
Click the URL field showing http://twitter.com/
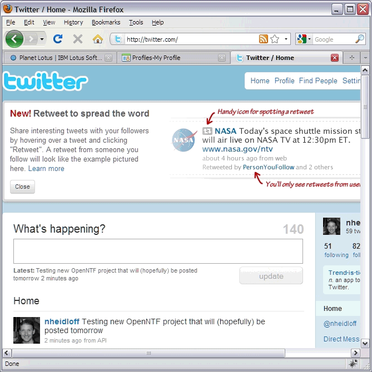coord(191,39)
